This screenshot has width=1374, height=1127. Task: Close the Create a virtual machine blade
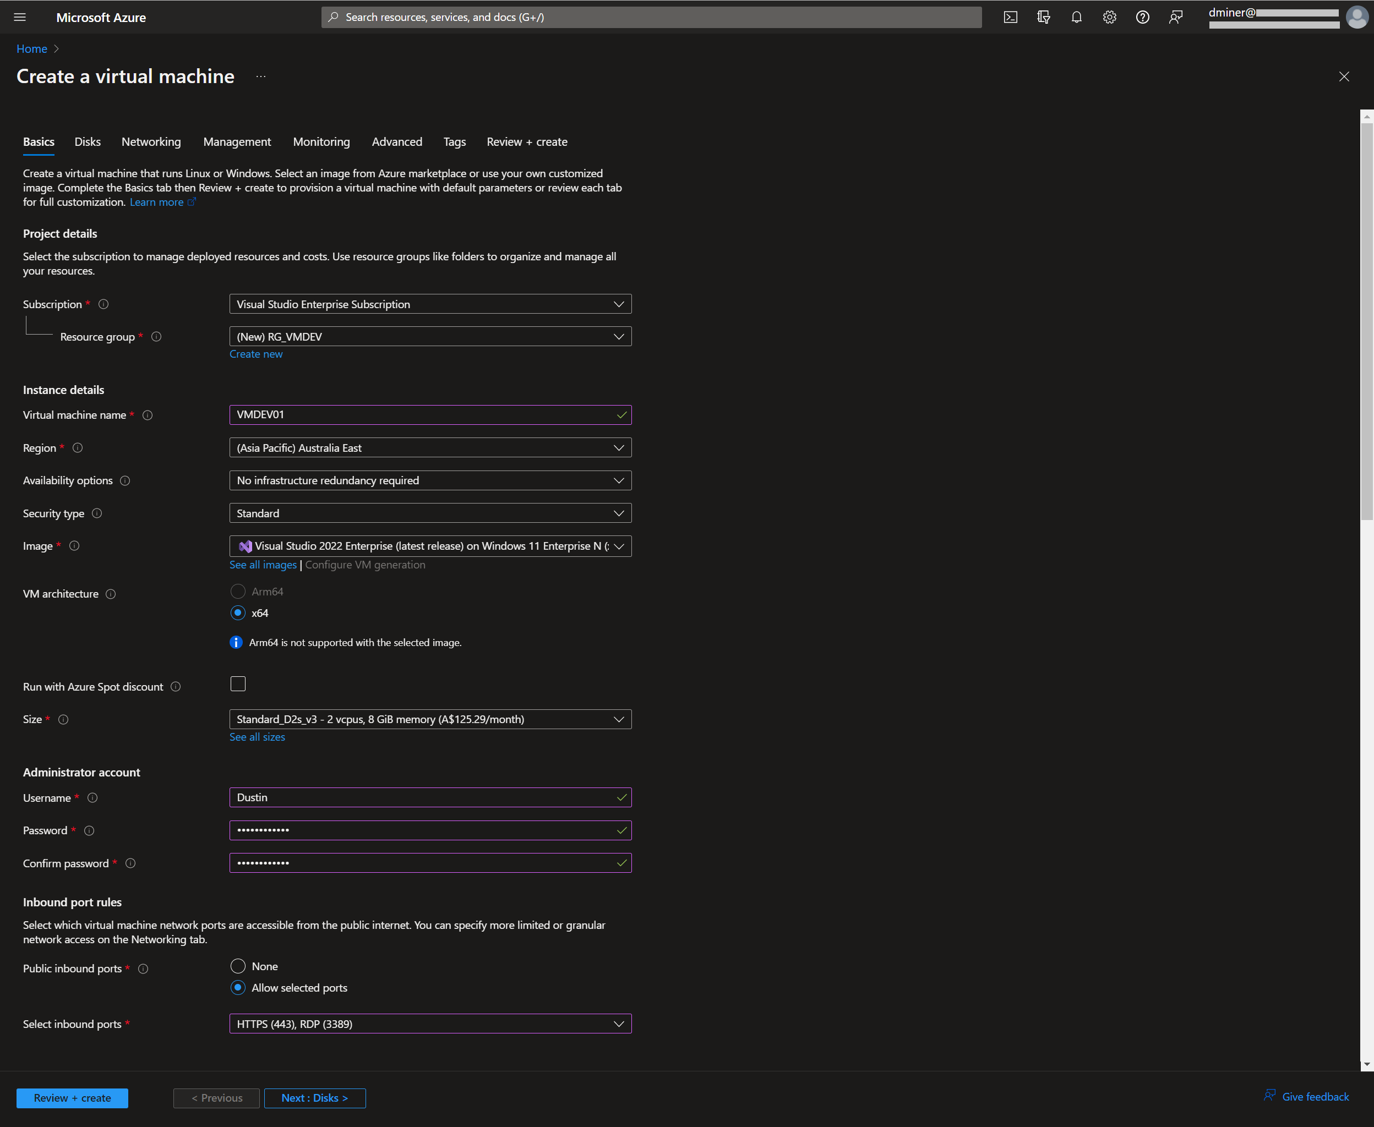click(1344, 76)
